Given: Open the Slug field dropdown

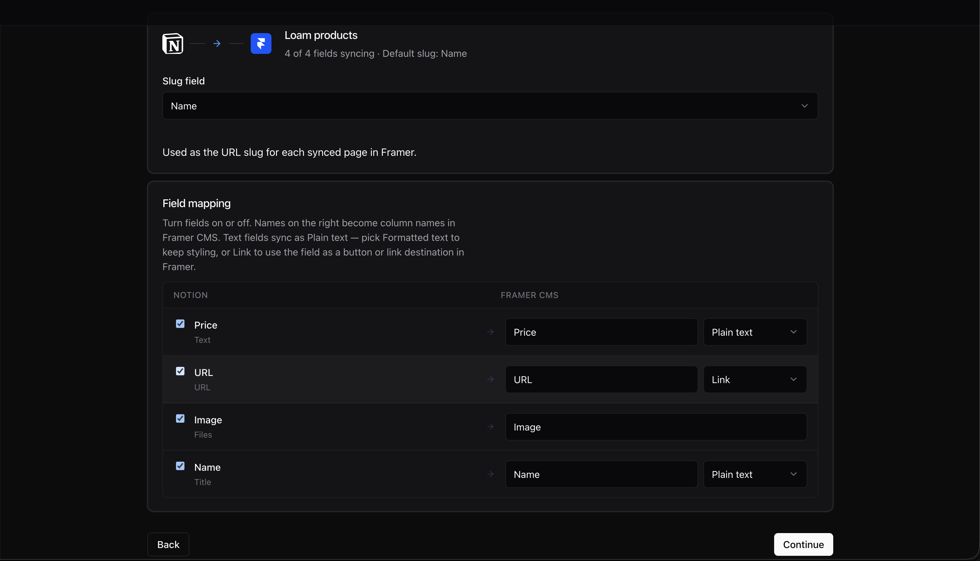Looking at the screenshot, I should coord(490,106).
